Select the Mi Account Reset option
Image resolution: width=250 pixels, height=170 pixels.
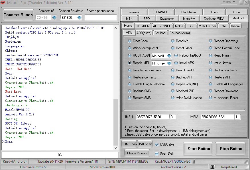[210, 98]
